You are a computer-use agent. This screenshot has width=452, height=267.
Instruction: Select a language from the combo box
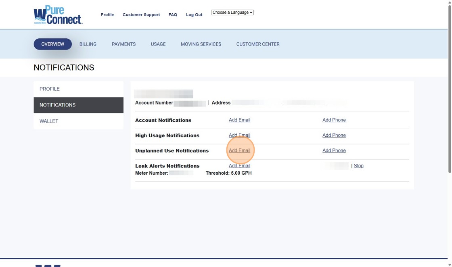coord(232,12)
